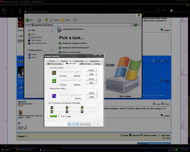190x152 pixels.
Task: Select the Private (1) radio option
Action: 54,108
